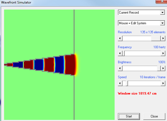167x121 pixels.
Task: Increase Speed with right arrow
Action: (x=163, y=83)
